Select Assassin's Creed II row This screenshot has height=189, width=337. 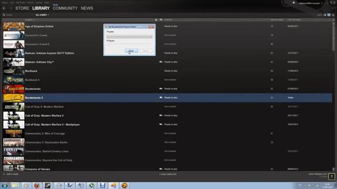(167, 44)
